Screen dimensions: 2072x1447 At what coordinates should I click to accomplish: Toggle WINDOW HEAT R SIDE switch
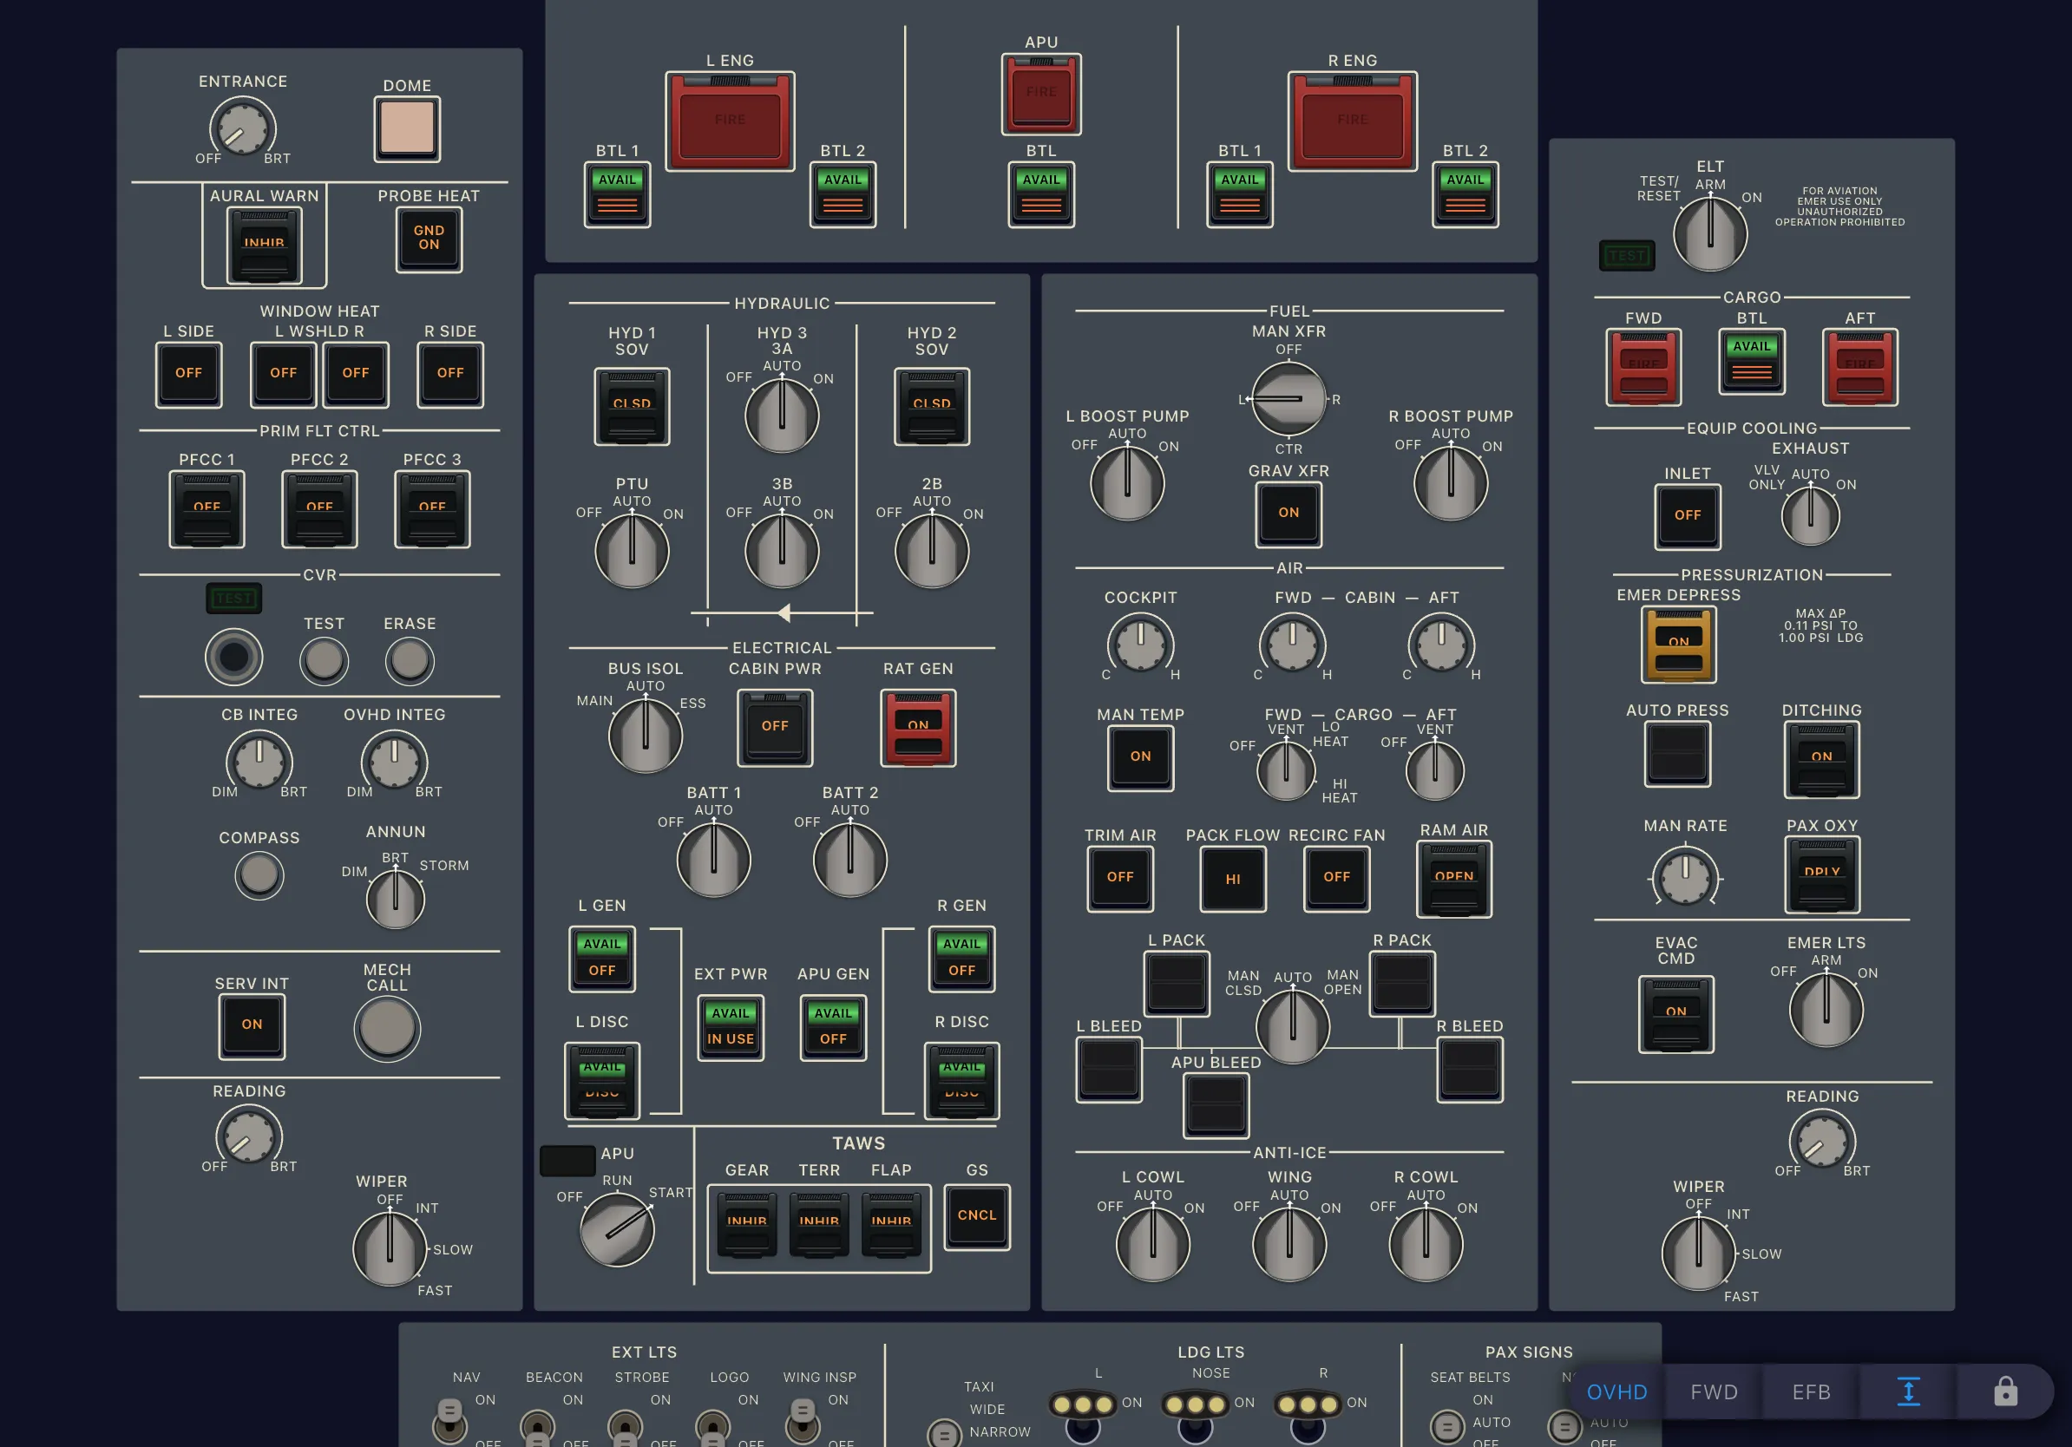(x=450, y=375)
